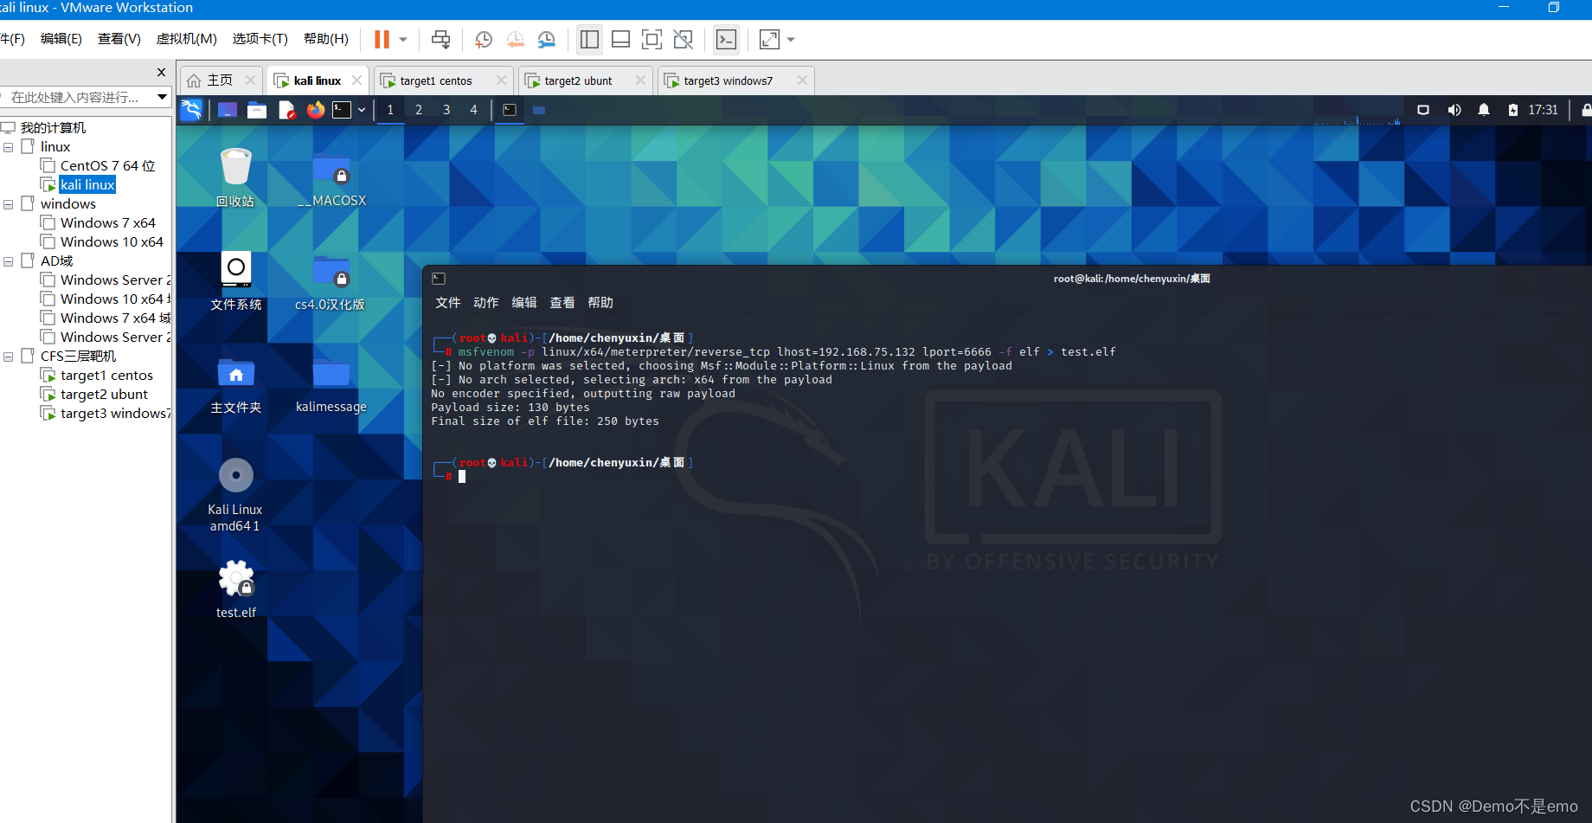Click the show desktop icon in Kali panel
Screen dimensions: 1592x823
228,110
